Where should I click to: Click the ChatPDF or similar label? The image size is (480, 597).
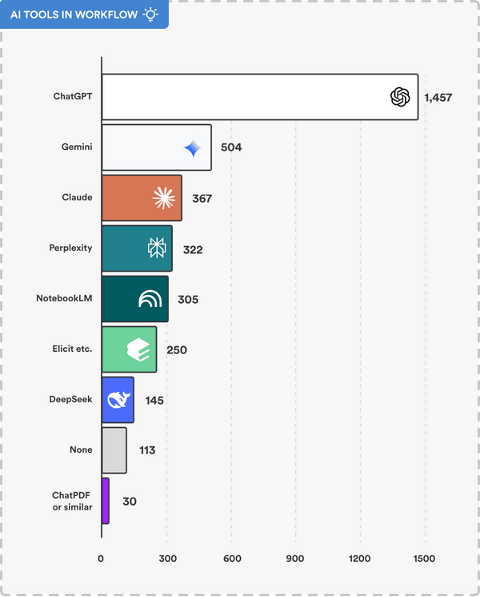72,501
